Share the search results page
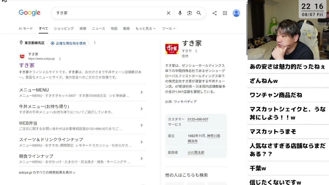This screenshot has height=185, width=329. tap(215, 13)
